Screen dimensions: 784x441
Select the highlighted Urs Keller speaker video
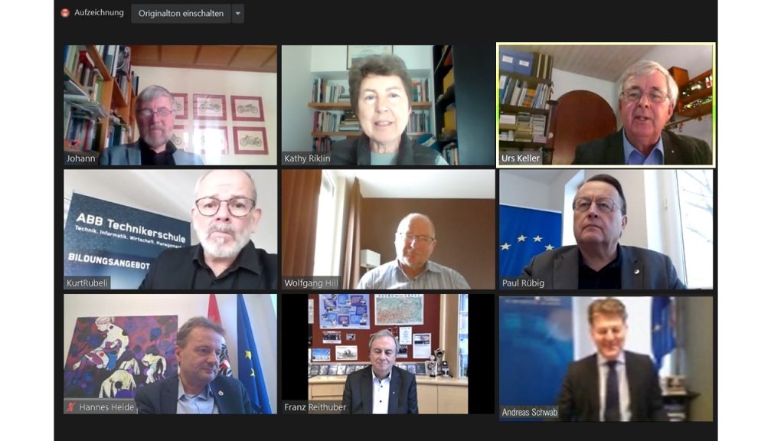pyautogui.click(x=606, y=104)
